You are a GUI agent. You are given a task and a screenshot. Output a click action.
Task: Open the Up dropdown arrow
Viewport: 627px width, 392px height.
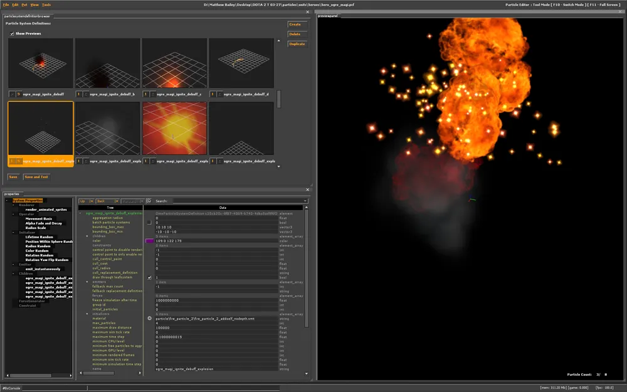point(92,201)
